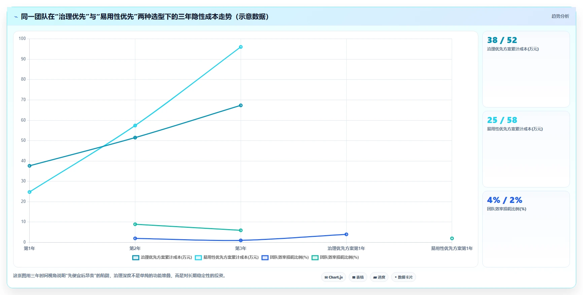The width and height of the screenshot is (583, 295).
Task: Toggle the 易用性优先方案累计成本(万元) legend swatch
Action: click(x=198, y=258)
